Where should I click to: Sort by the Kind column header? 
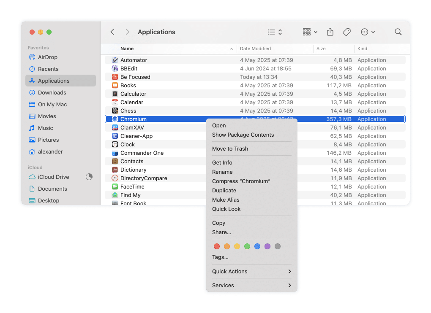382,49
